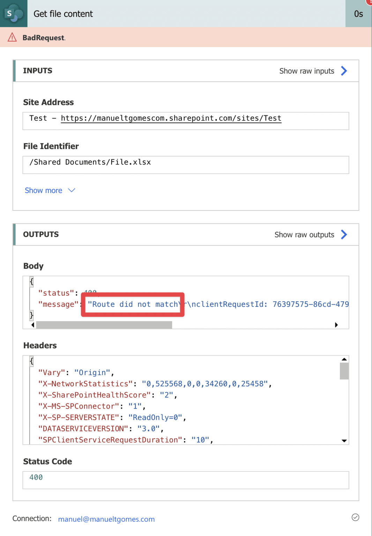Open Show raw inputs
The width and height of the screenshot is (372, 536).
tap(306, 71)
